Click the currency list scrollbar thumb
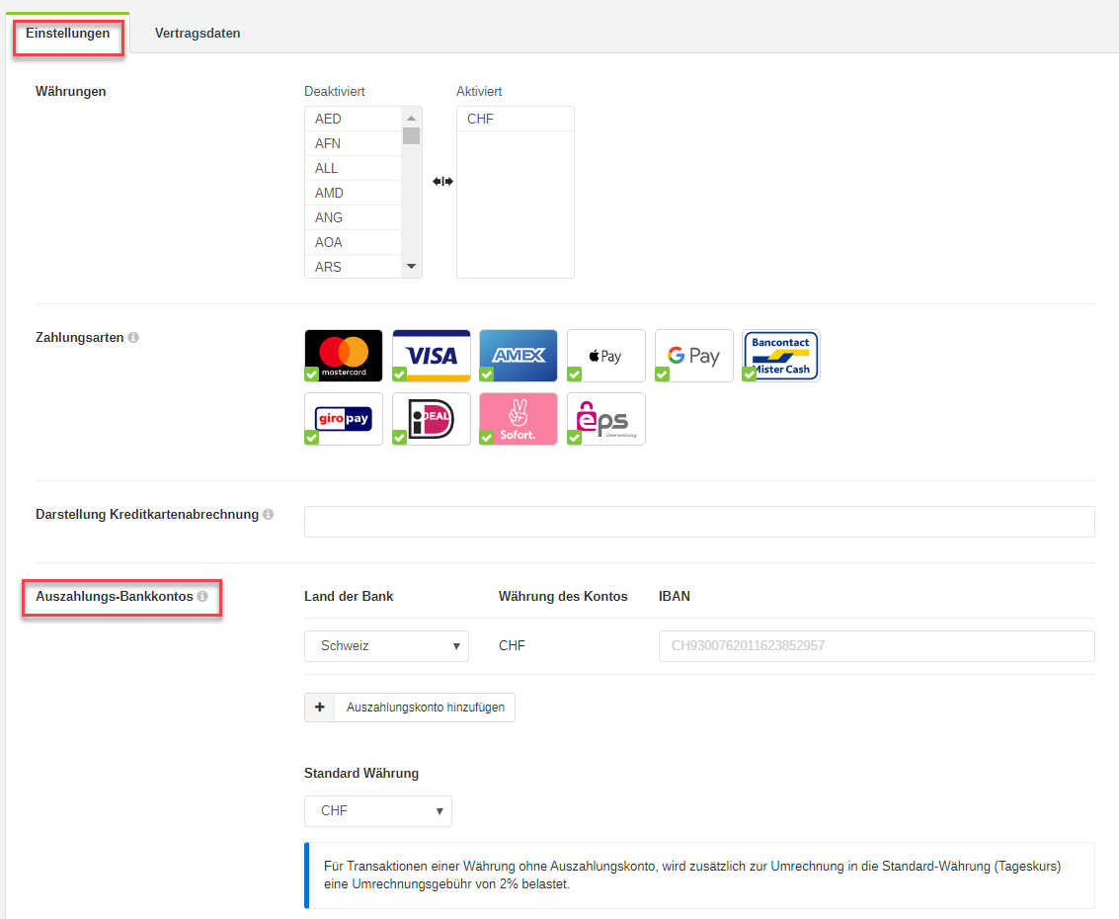This screenshot has width=1119, height=919. point(411,135)
